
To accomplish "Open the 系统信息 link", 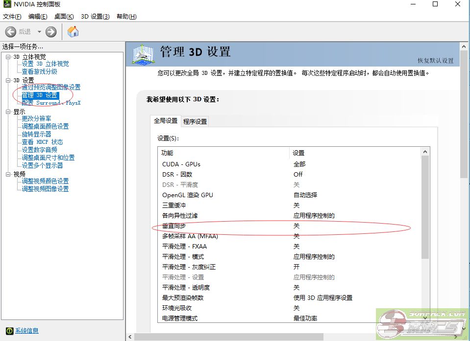I will 27,331.
